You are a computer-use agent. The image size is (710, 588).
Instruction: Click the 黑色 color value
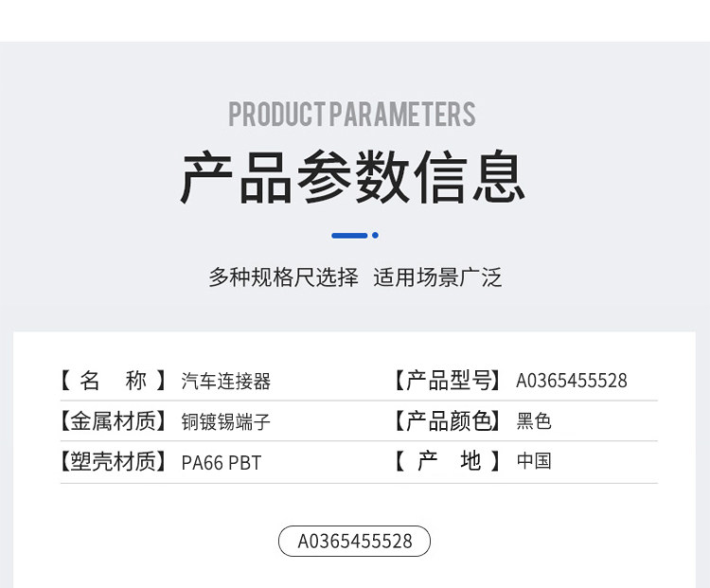click(534, 422)
